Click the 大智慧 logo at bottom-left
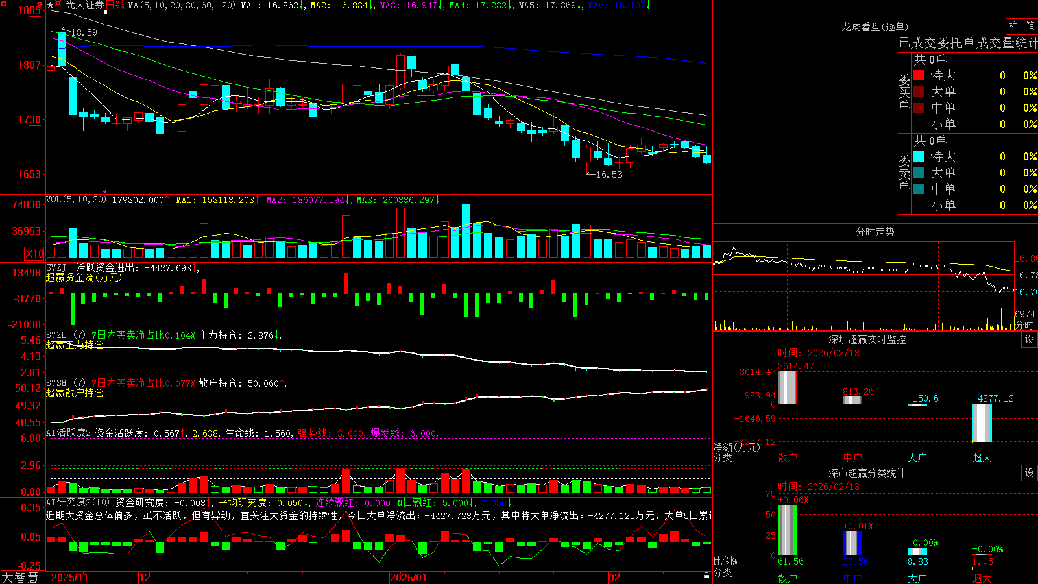 [20, 577]
